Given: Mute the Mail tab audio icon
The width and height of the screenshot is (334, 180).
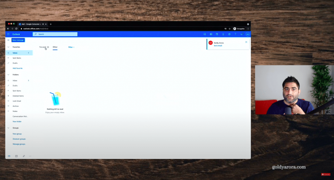Looking at the screenshot, I should [x=43, y=24].
